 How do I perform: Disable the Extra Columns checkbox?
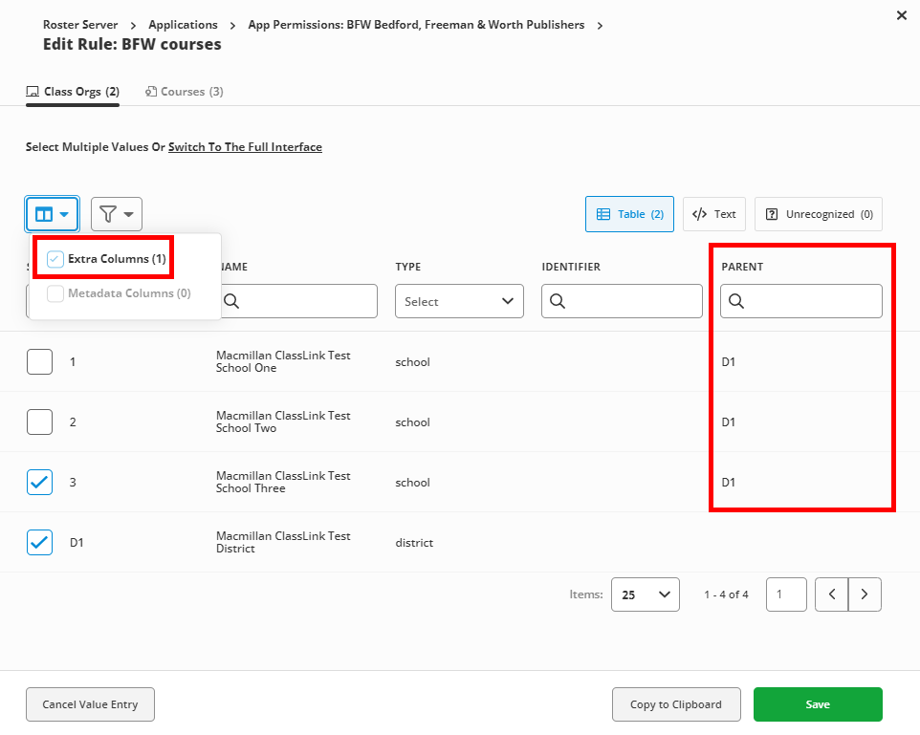click(x=55, y=258)
